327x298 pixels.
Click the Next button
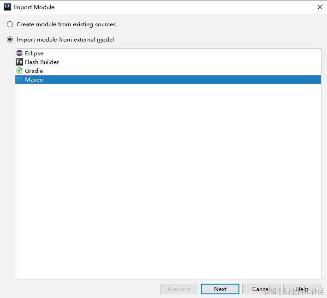click(220, 289)
